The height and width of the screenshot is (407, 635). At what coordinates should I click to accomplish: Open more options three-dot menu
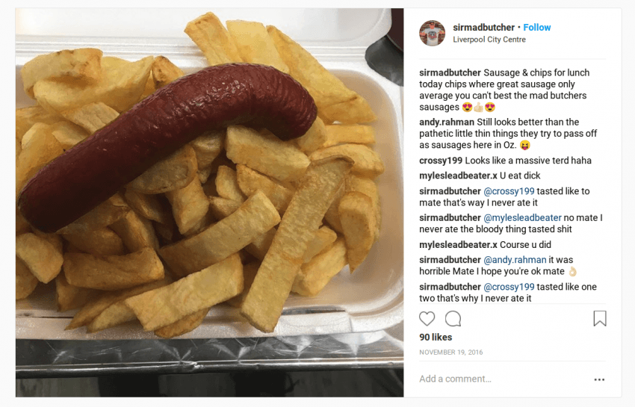coord(599,379)
